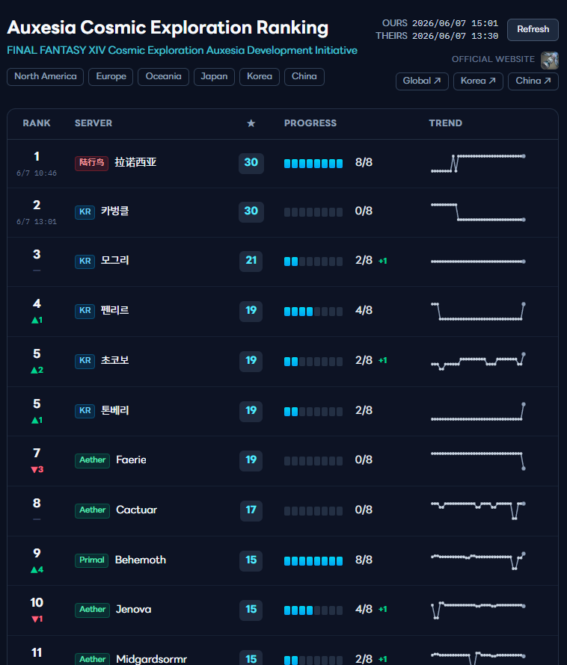Click the KR tag beside 카벙클
The height and width of the screenshot is (665, 567).
(85, 212)
